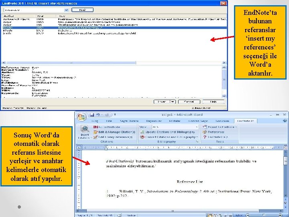Click the Word page count status entry
Image resolution: width=289 pixels, height=217 pixels.
pos(85,215)
